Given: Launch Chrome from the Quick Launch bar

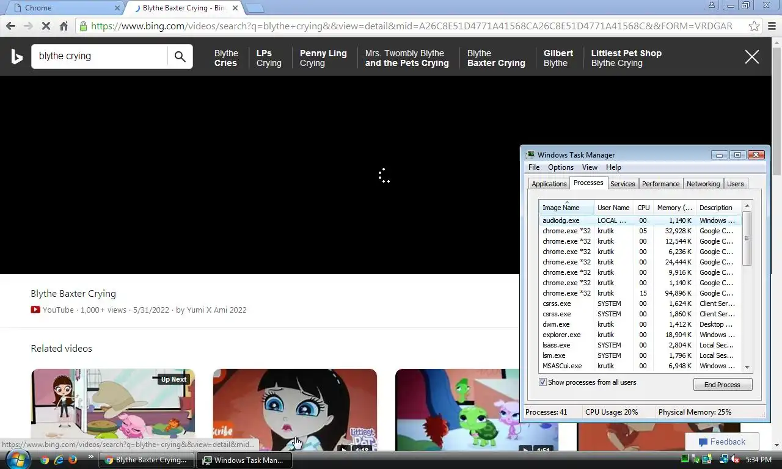Looking at the screenshot, I should point(45,460).
